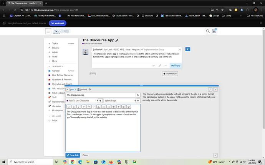Click the Windows Start button
The height and width of the screenshot is (165, 265).
pyautogui.click(x=3, y=162)
